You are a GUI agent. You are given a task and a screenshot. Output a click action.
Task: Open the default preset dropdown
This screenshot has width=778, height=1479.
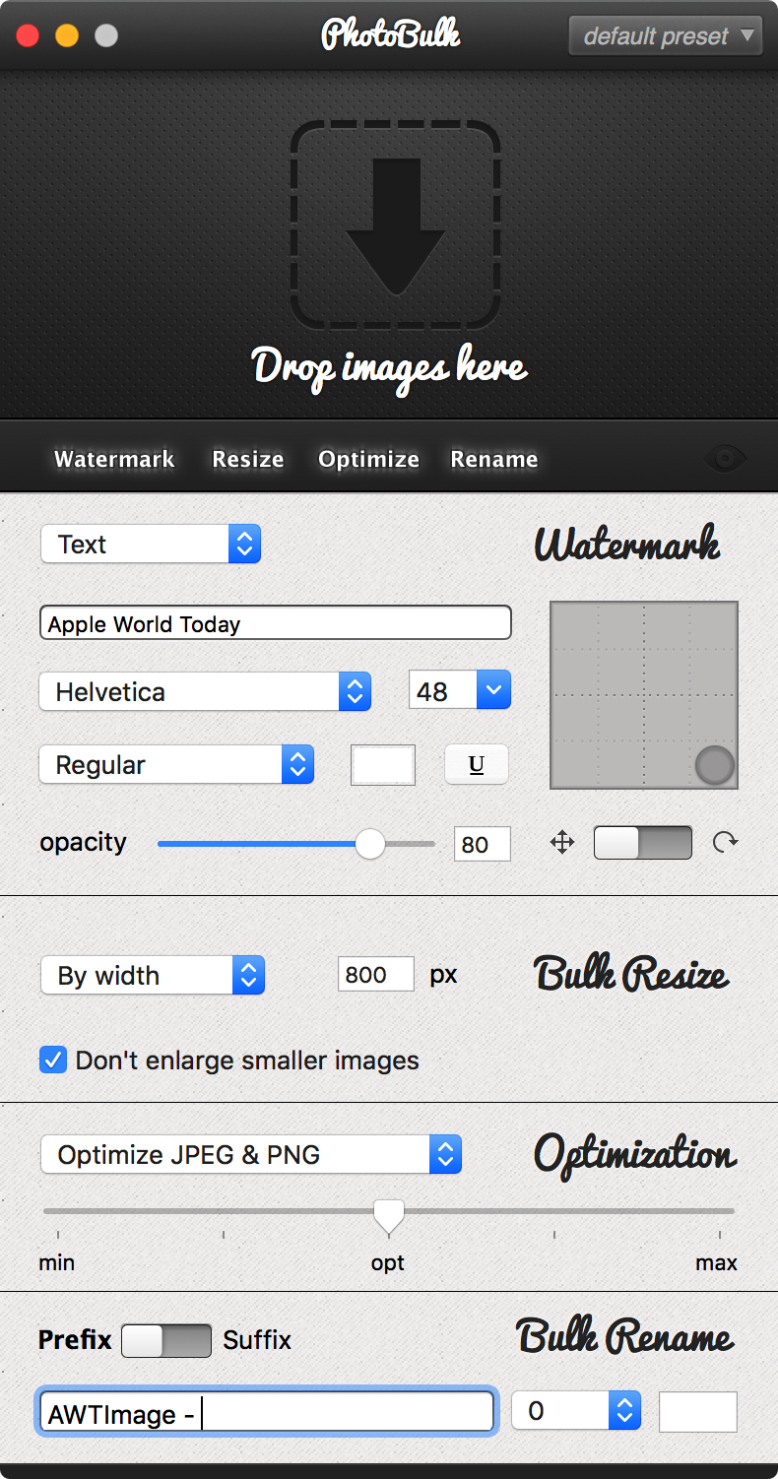click(x=666, y=36)
